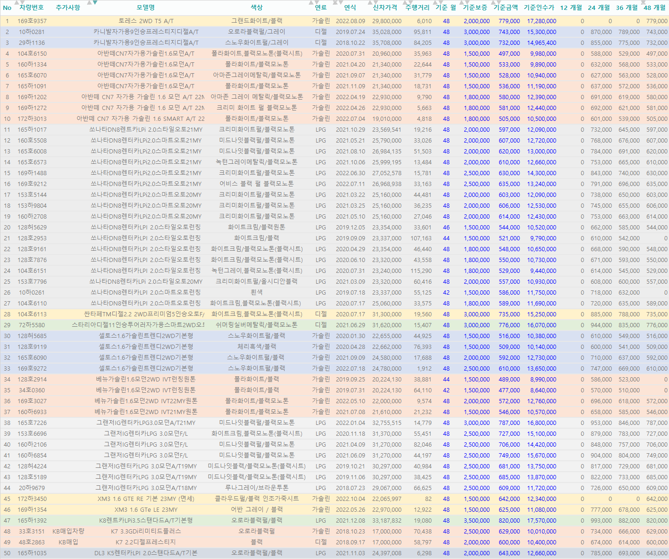Select plate number 10하0261
Screen dimensions: 669x559
click(32, 293)
